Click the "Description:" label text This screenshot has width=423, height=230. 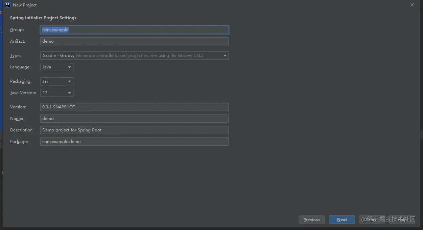tap(22, 130)
